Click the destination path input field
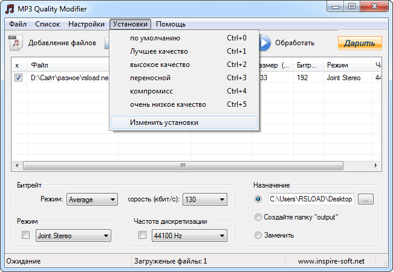Viewport: 393px width, 272px height. [x=311, y=198]
